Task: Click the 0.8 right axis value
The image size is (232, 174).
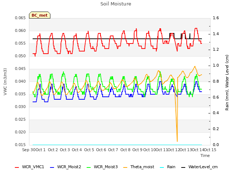Action: pyautogui.click(x=216, y=81)
